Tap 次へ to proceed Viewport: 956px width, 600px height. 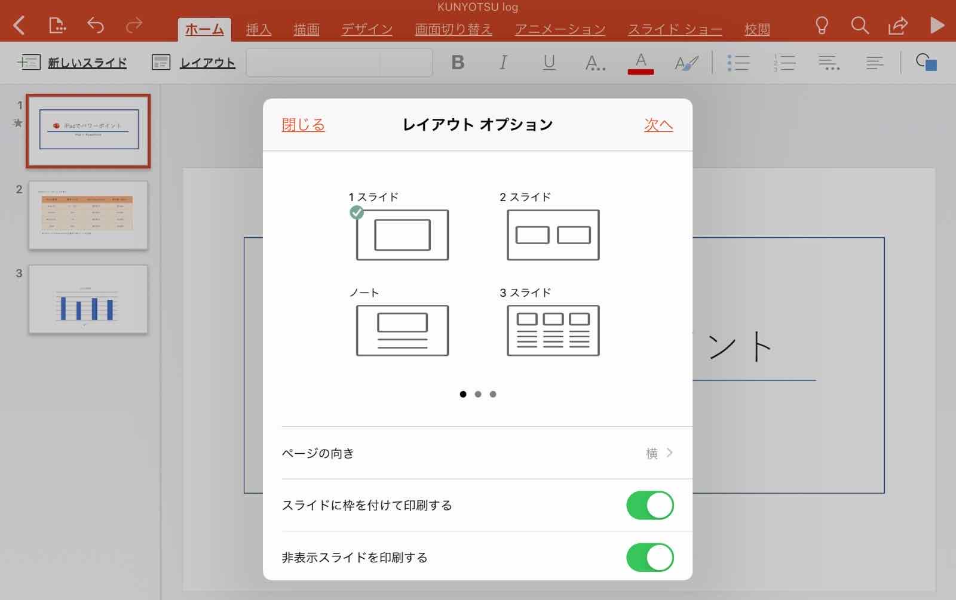[658, 124]
